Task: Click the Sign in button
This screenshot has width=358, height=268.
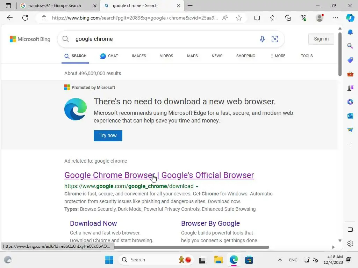Action: click(x=321, y=39)
